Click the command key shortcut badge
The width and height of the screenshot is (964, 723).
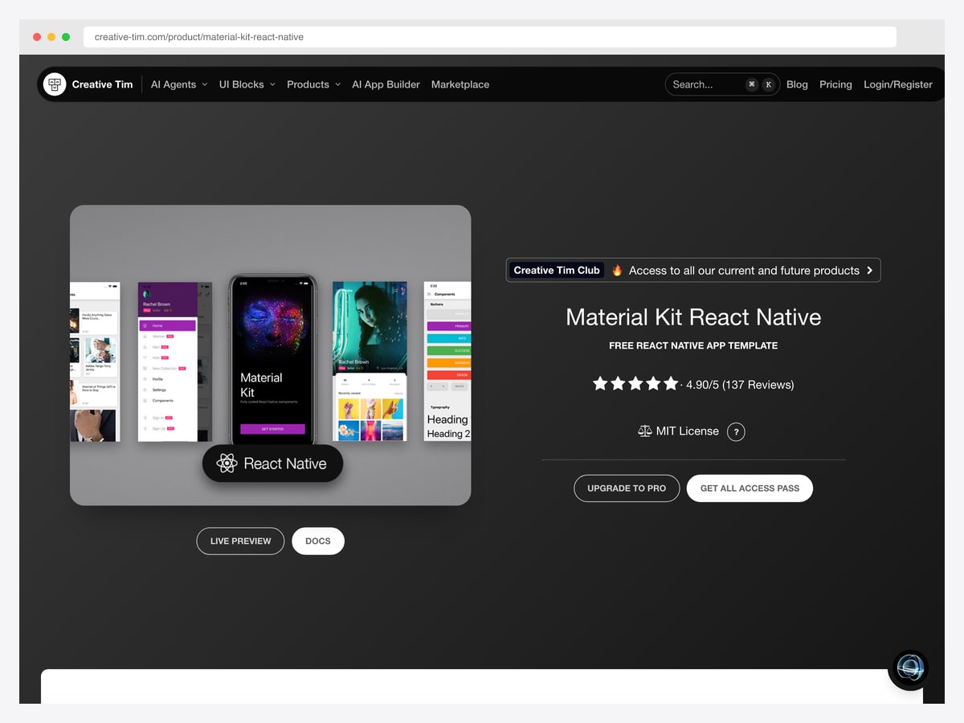[x=752, y=84]
